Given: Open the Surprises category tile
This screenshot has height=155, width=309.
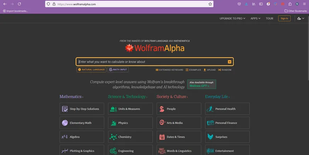Looking at the screenshot, I should (x=227, y=137).
